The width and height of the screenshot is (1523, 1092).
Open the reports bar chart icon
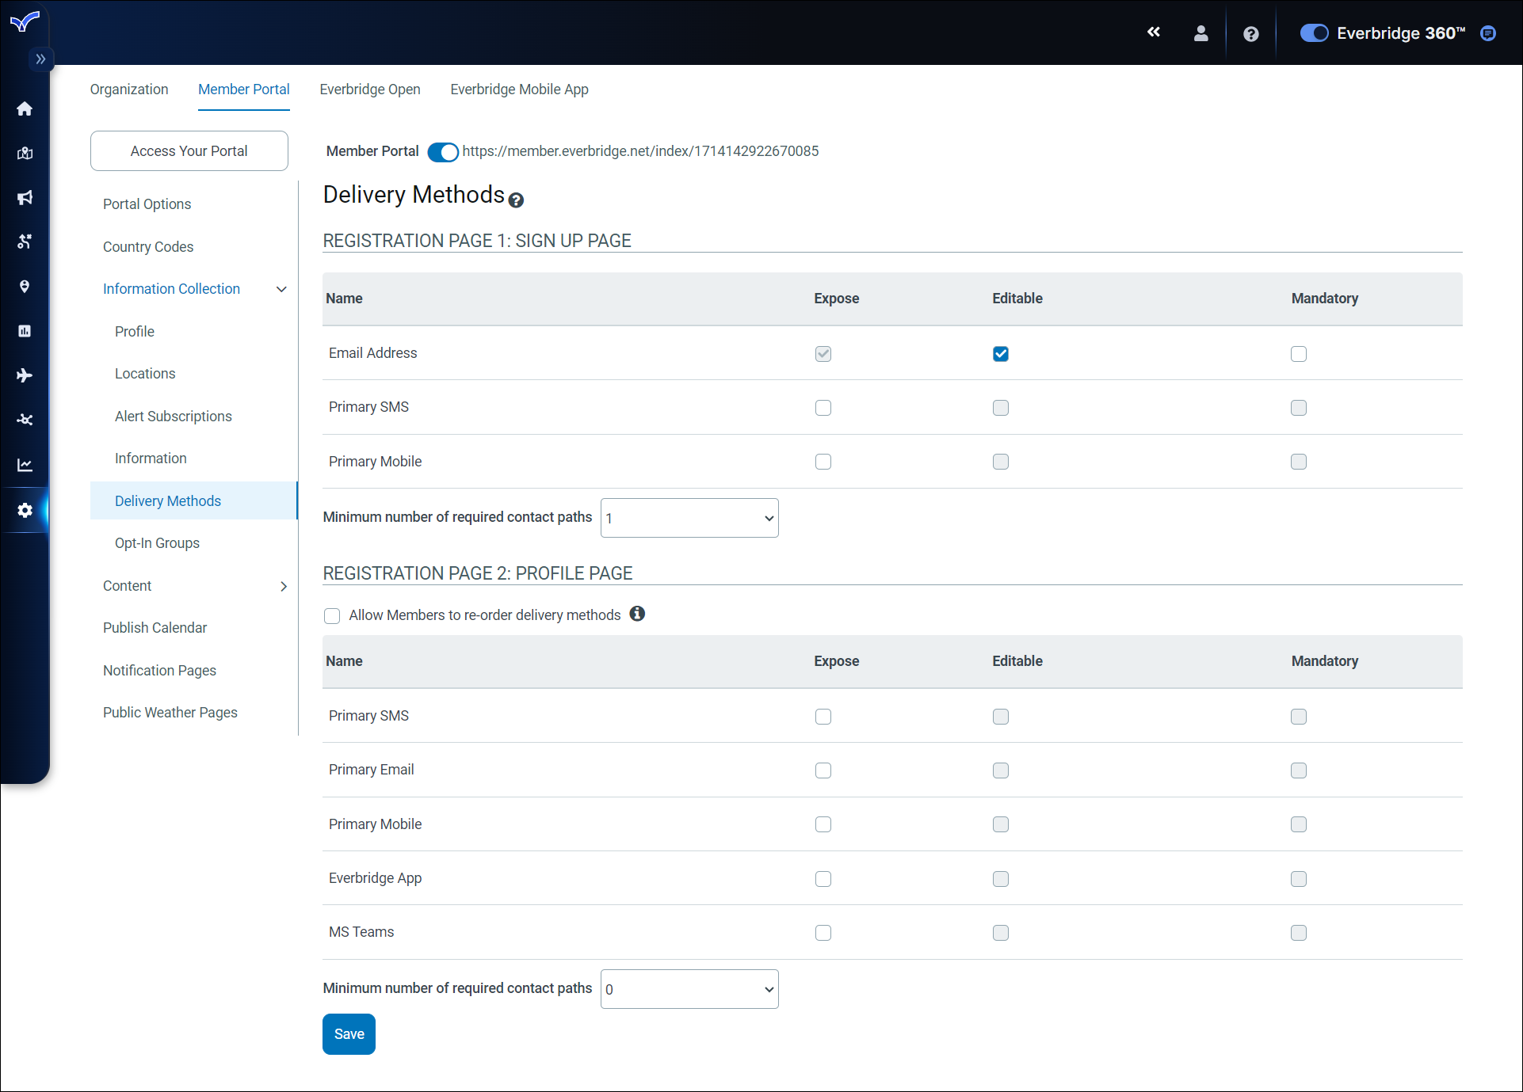tap(25, 331)
